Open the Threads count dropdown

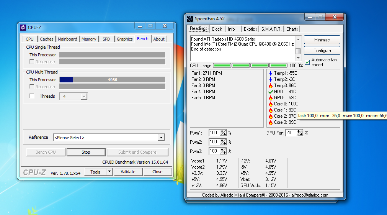tap(84, 96)
